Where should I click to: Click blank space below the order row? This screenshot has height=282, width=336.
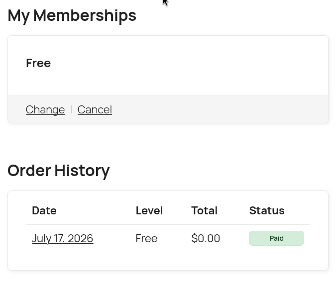click(168, 259)
